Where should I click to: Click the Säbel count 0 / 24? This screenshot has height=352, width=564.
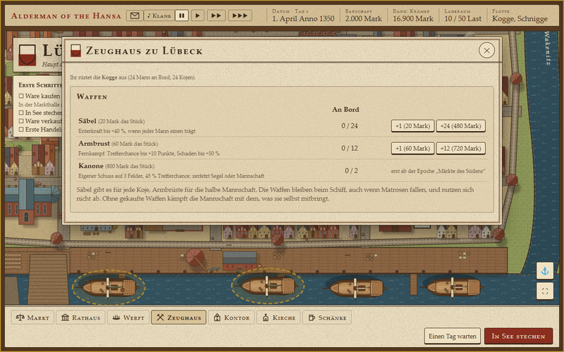coord(350,126)
